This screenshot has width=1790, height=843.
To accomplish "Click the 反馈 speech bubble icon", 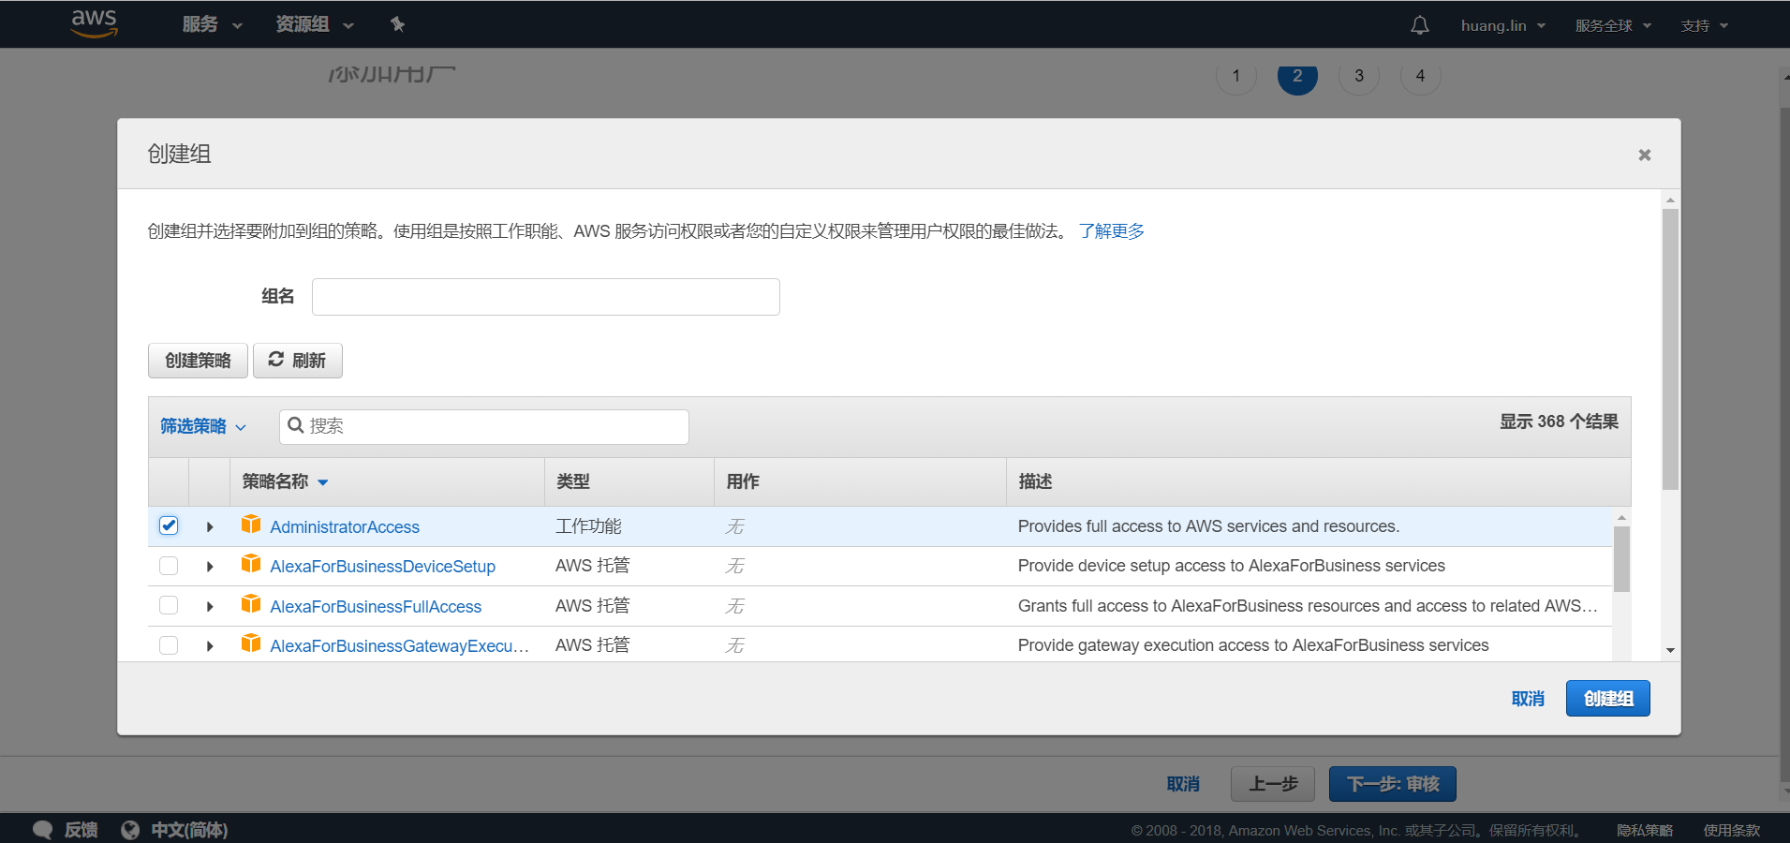I will [x=42, y=830].
